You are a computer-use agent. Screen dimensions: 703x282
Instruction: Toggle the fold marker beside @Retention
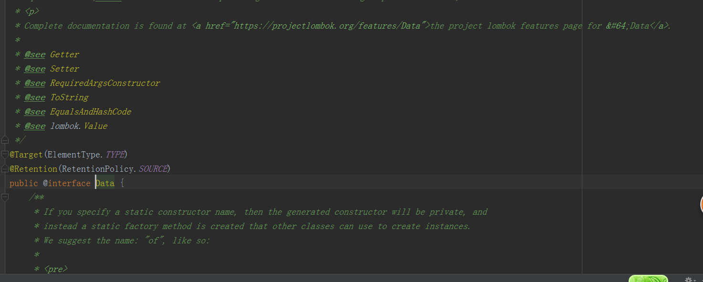pos(5,169)
